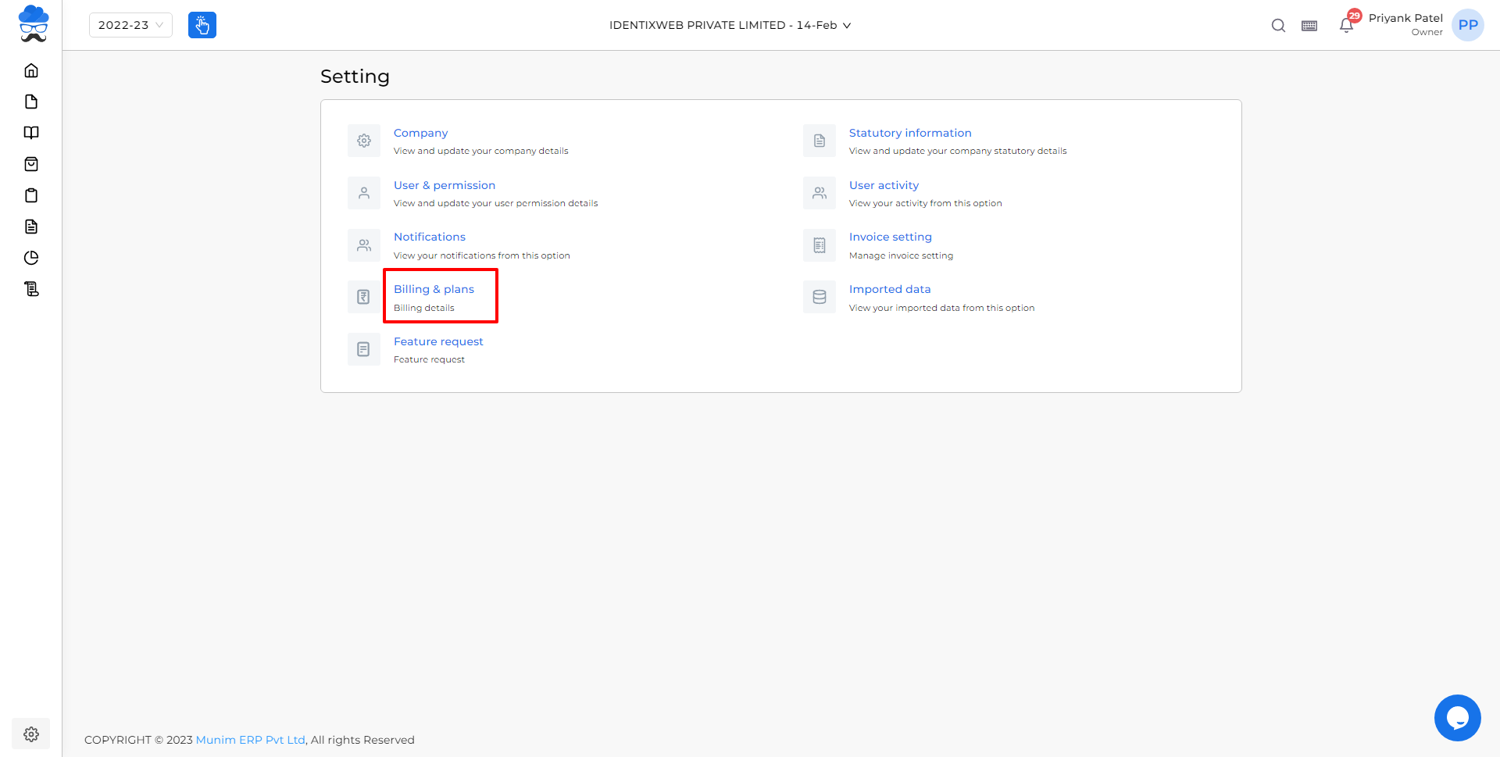Open the Company settings link
The width and height of the screenshot is (1500, 757).
pos(420,133)
